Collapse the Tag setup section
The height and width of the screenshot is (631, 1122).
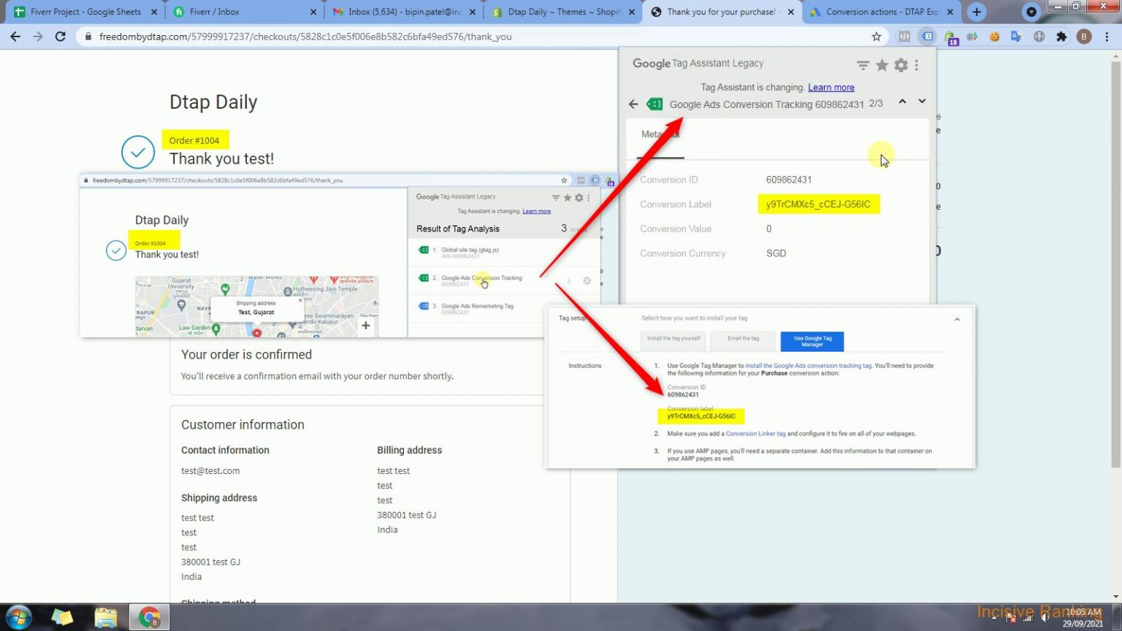pos(957,319)
